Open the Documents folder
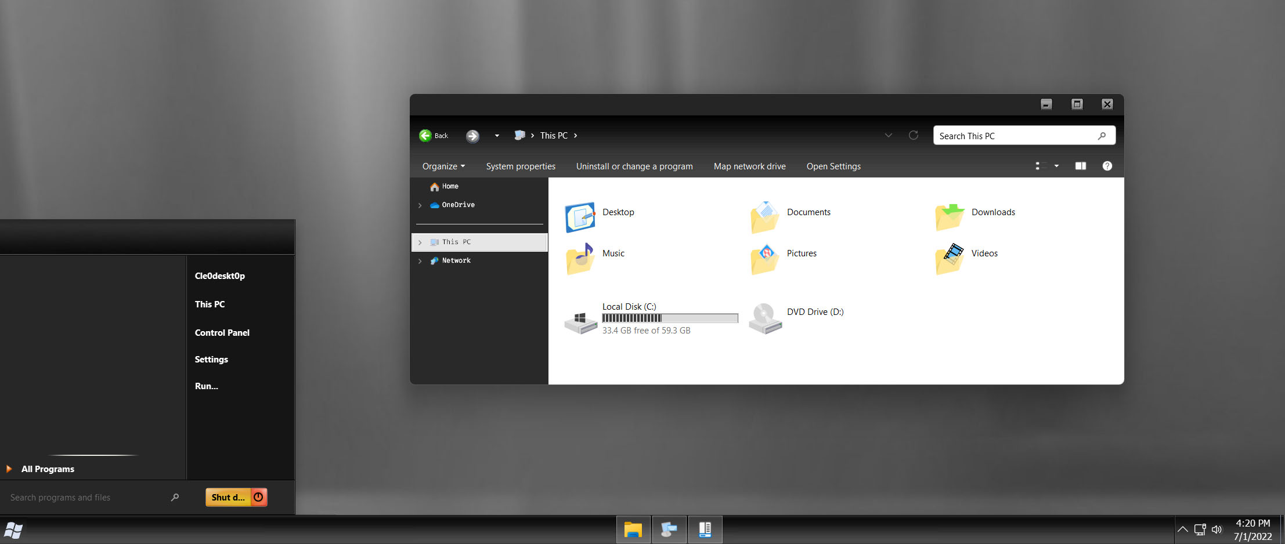This screenshot has height=544, width=1285. (x=808, y=212)
